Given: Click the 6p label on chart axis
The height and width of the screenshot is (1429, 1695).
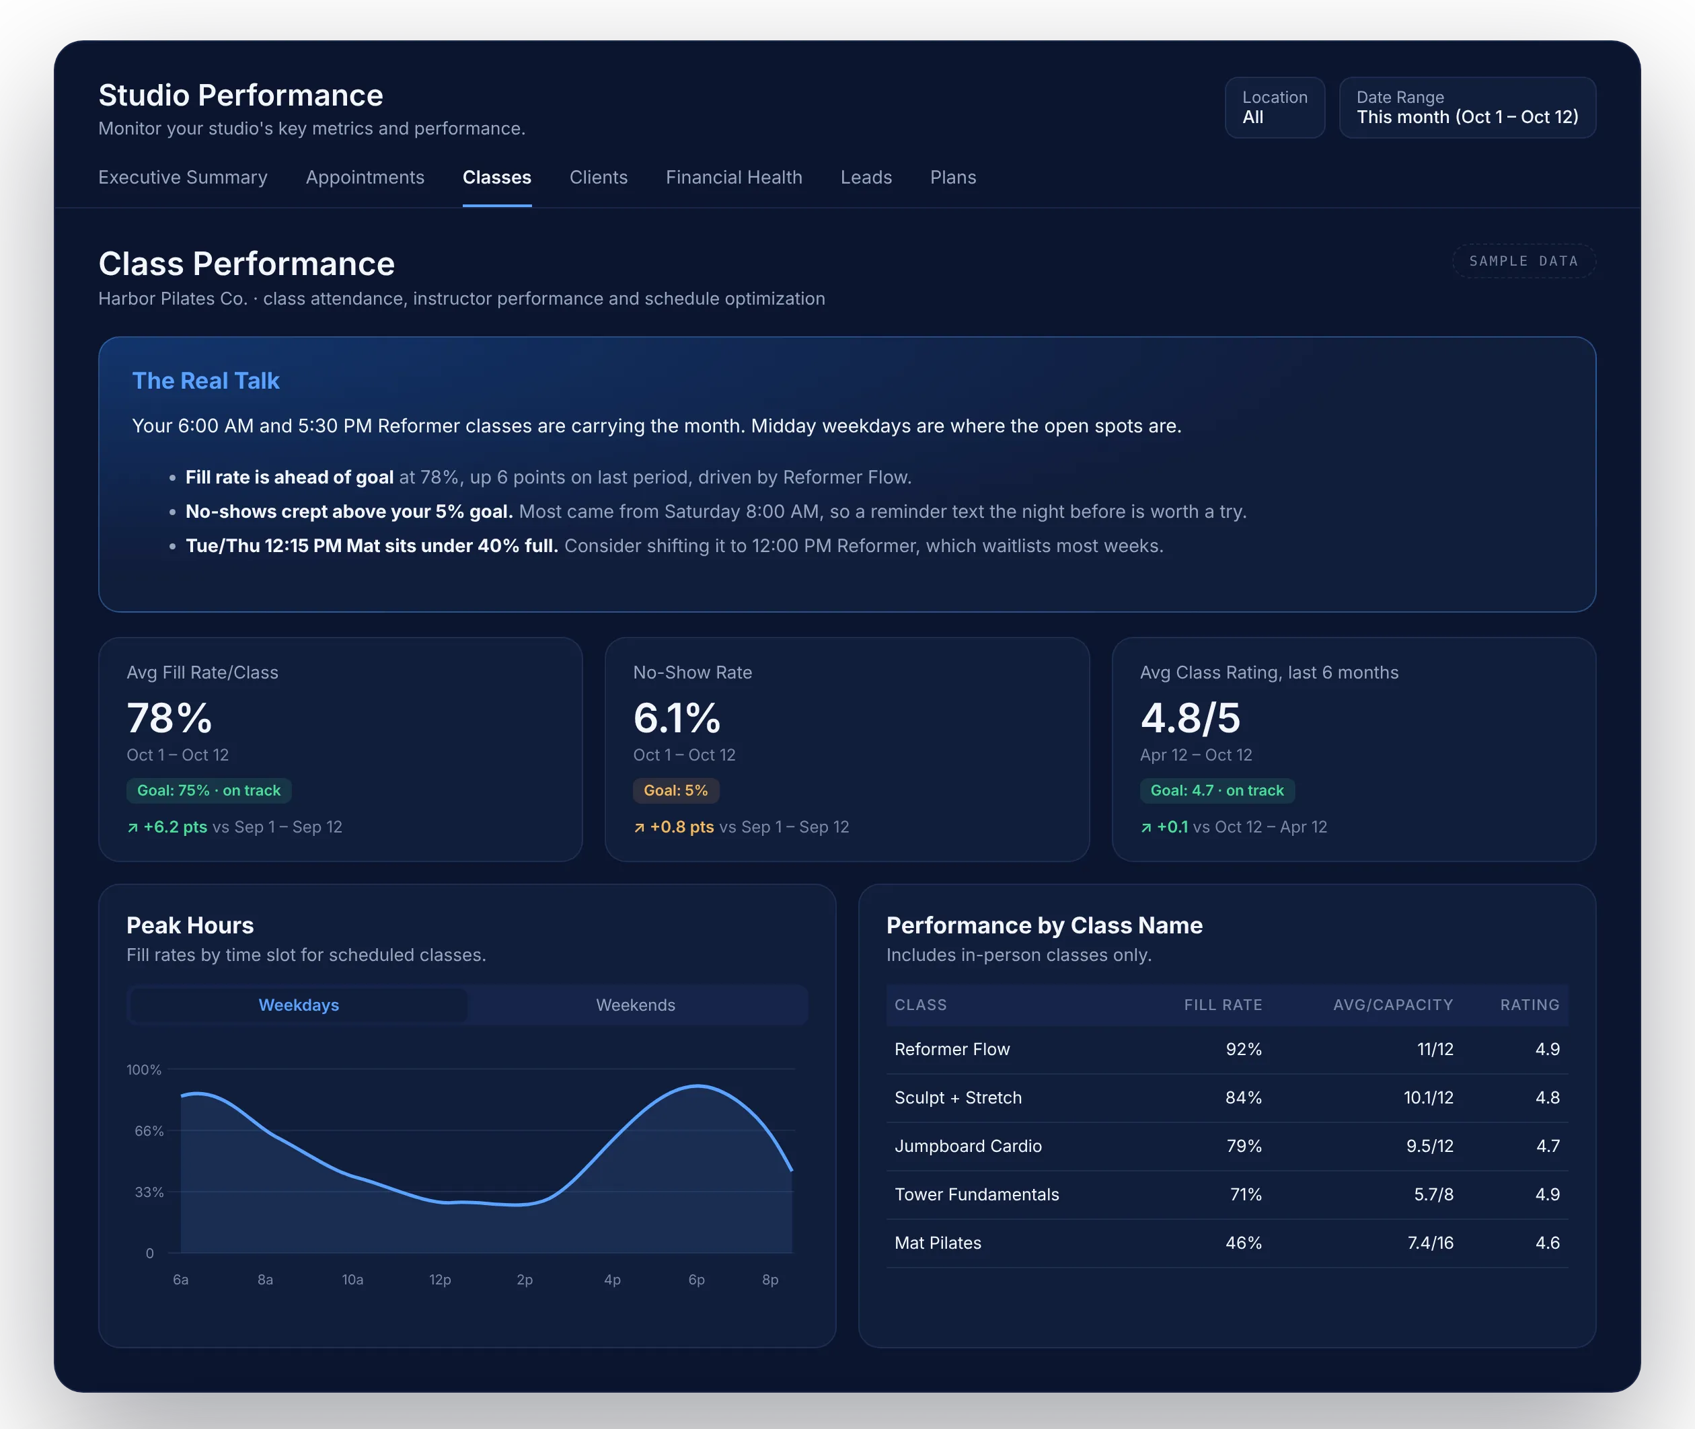Looking at the screenshot, I should pos(696,1280).
